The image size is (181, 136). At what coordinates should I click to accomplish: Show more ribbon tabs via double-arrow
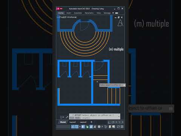(x=113, y=13)
